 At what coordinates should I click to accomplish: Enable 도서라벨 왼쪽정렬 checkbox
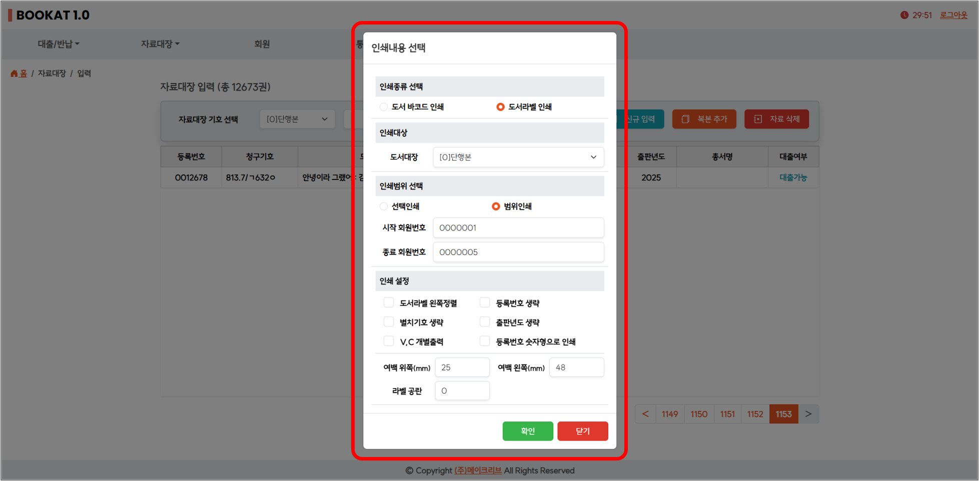tap(389, 302)
